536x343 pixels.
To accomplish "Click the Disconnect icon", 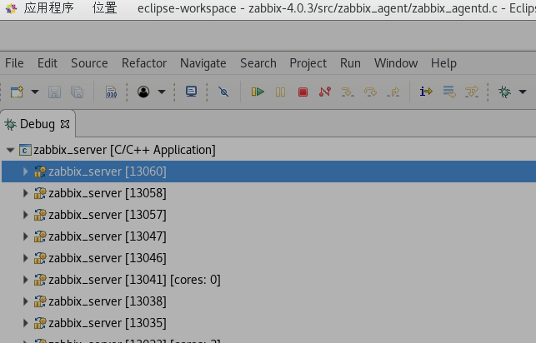I will [325, 92].
